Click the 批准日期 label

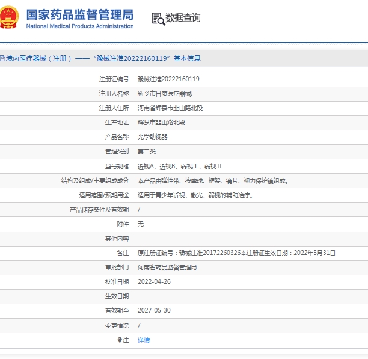[117, 282]
